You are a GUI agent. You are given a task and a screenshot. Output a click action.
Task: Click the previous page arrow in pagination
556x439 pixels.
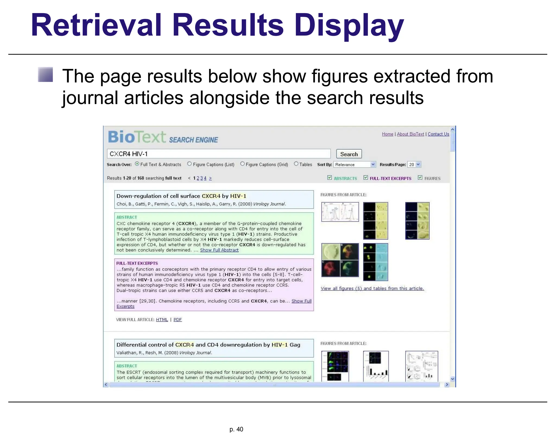(x=189, y=178)
